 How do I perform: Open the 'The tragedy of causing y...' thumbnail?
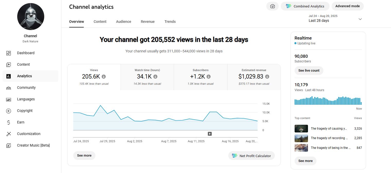(301, 129)
